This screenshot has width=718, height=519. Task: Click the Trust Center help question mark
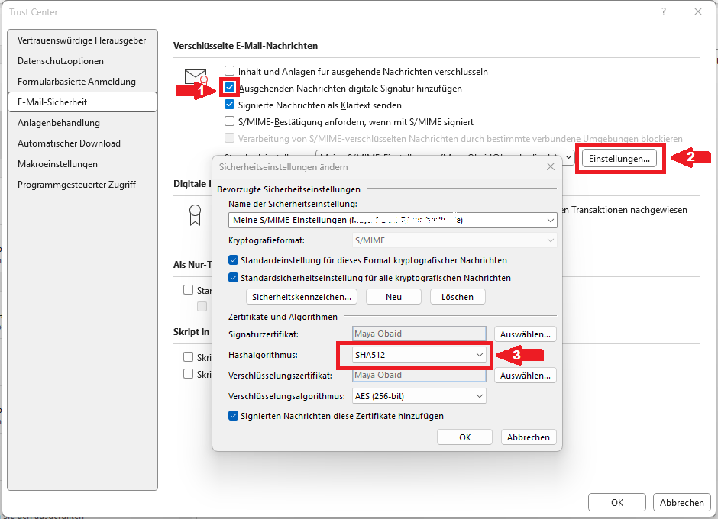663,11
